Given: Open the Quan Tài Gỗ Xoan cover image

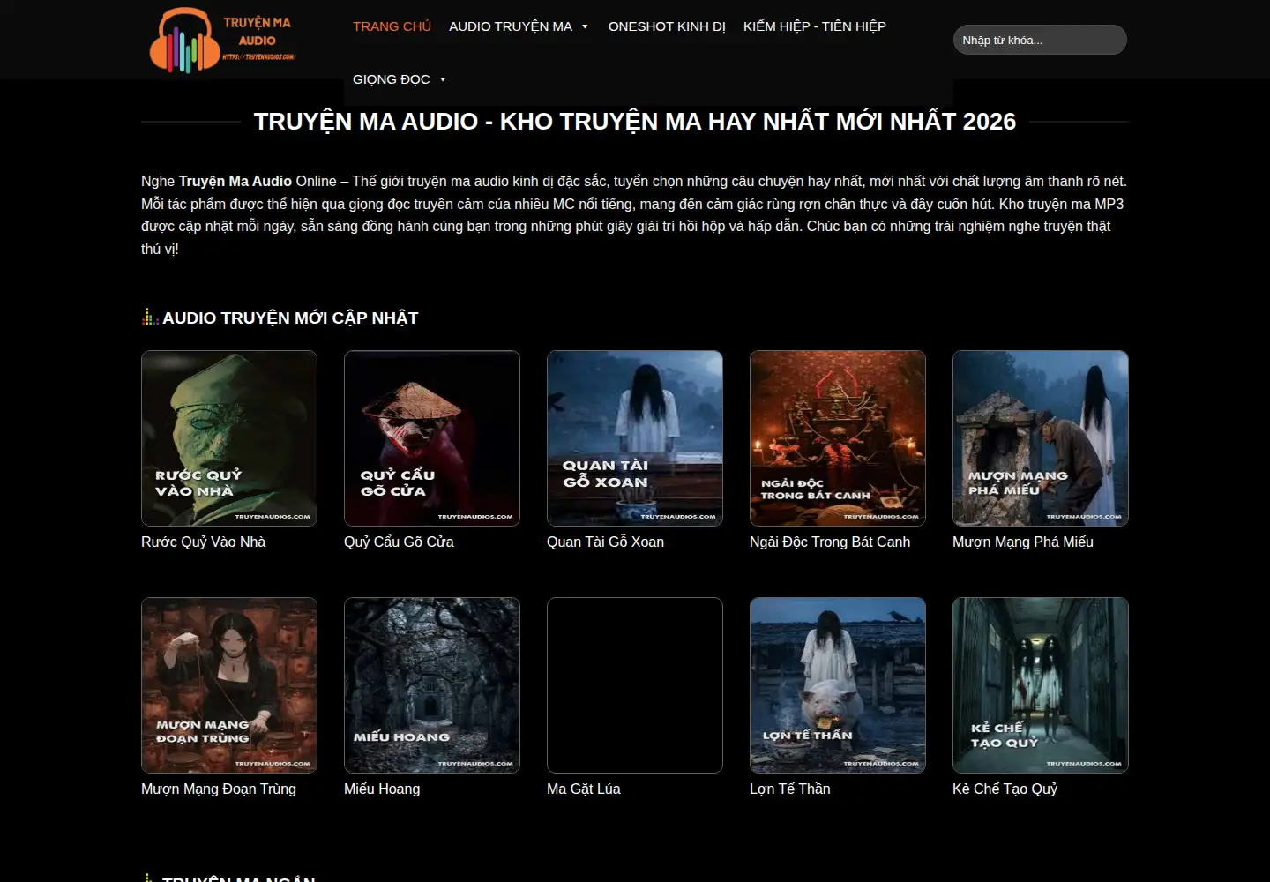Looking at the screenshot, I should (635, 438).
